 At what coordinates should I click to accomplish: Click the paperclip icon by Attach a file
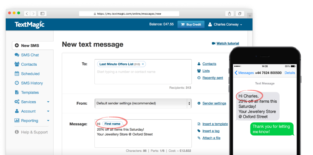[x=199, y=138]
